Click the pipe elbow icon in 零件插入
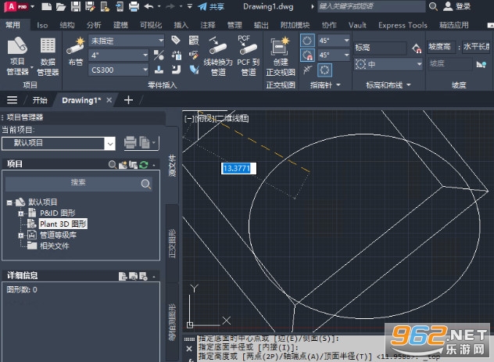Screen dimensions: 494x362 (x=176, y=70)
